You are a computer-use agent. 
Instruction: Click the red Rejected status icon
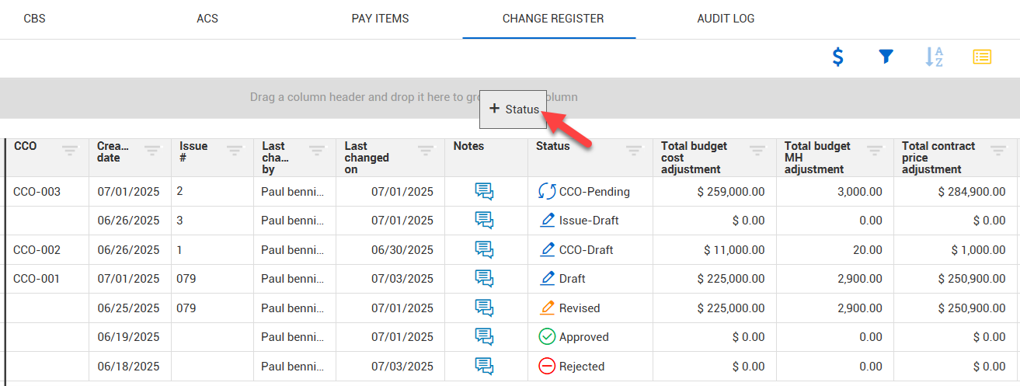[x=547, y=367]
